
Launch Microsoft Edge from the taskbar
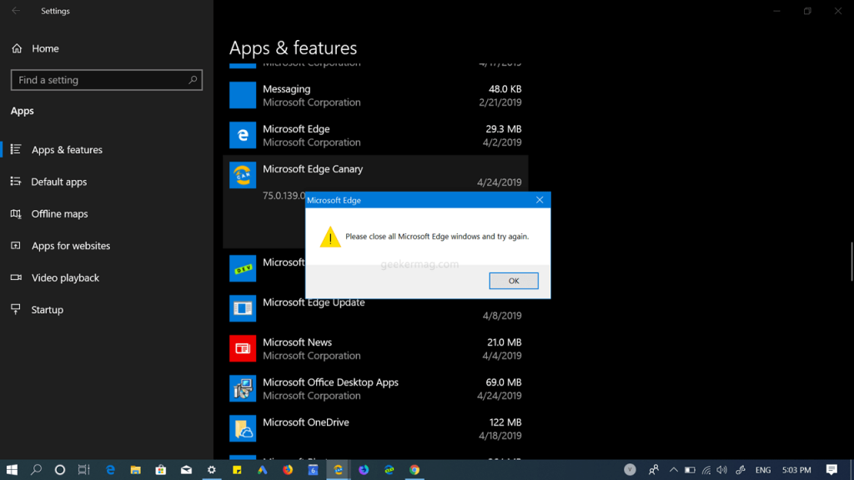click(x=110, y=470)
